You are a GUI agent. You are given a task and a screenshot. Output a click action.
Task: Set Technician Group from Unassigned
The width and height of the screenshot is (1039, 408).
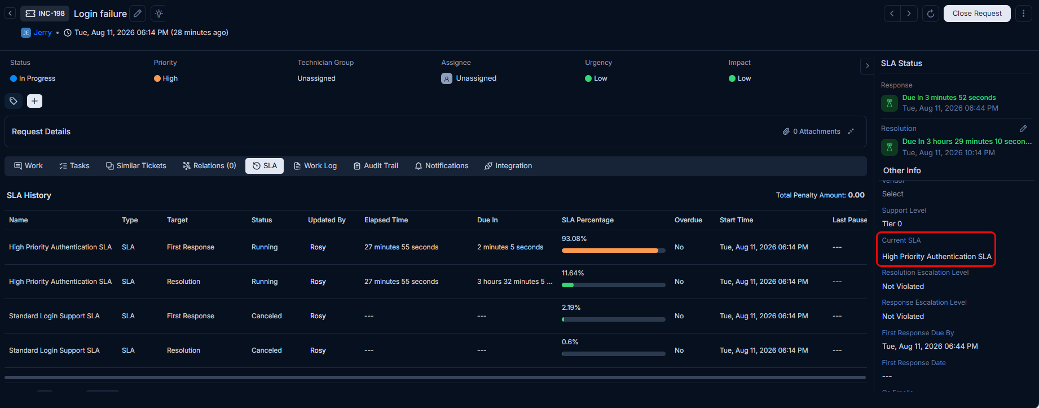pos(316,78)
